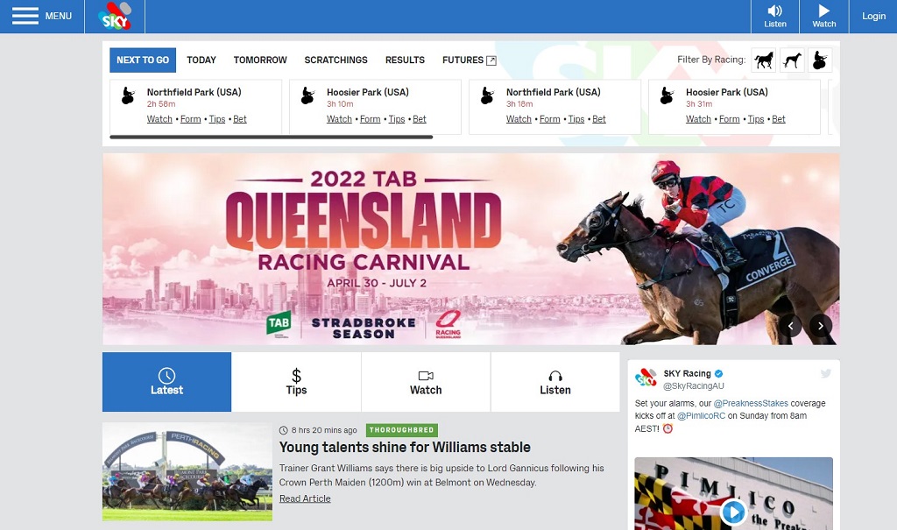Go to previous carousel banner slide
Viewport: 897px width, 530px height.
[x=791, y=326]
